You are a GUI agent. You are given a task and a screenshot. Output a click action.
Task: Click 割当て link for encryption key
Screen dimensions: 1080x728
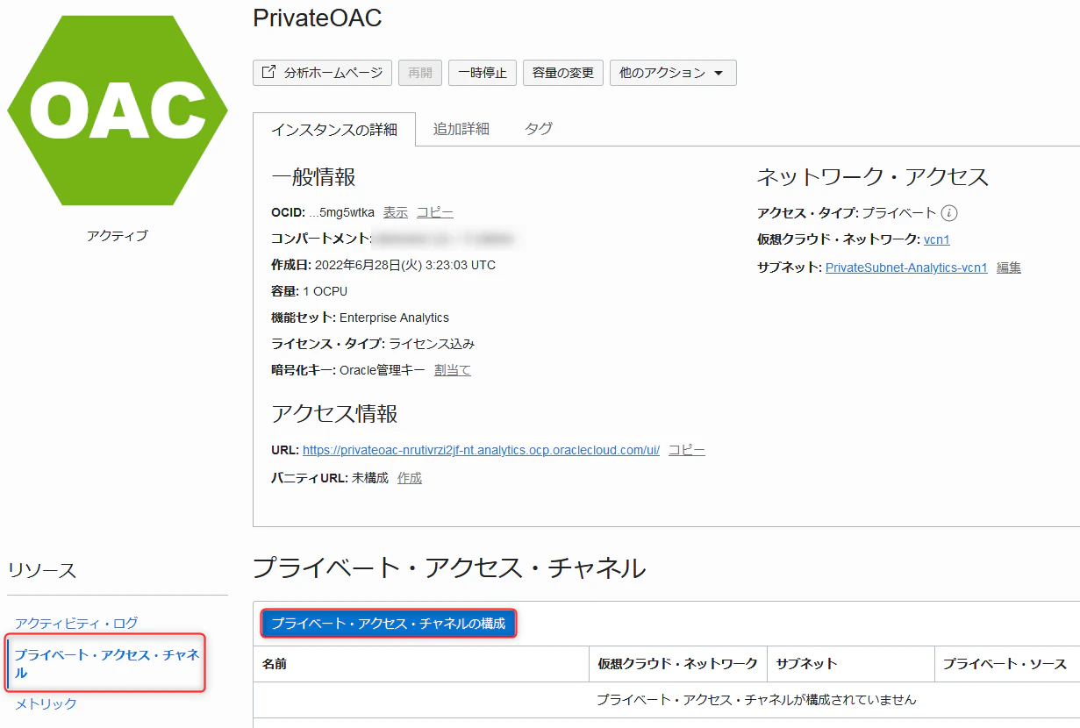point(453,370)
